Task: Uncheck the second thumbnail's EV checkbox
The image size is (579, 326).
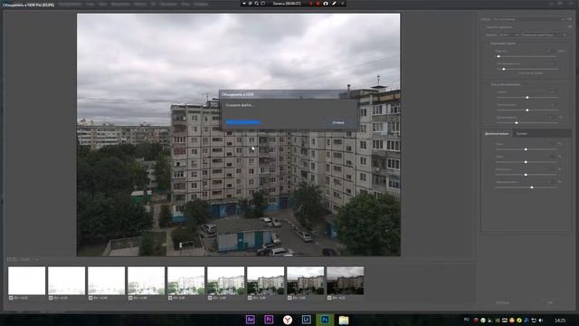Action: tap(51, 298)
